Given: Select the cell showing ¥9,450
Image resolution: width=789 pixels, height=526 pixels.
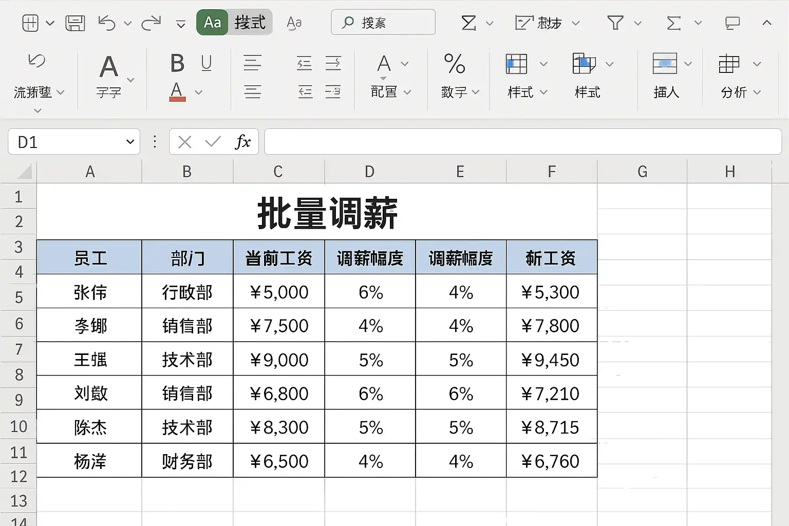Looking at the screenshot, I should click(x=552, y=360).
